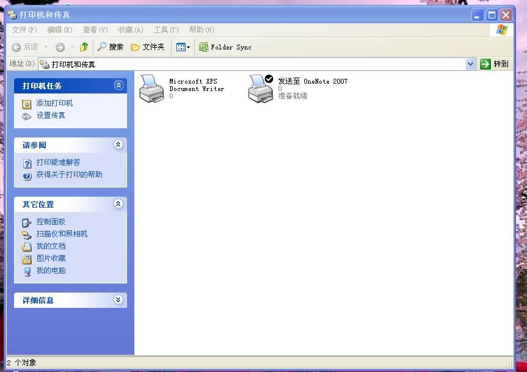The height and width of the screenshot is (372, 527).
Task: Expand the Details (详细信息) panel
Action: tap(118, 299)
